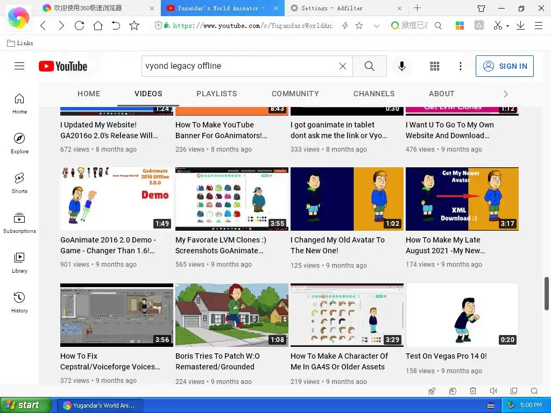Open the YouTube hamburger guide menu
This screenshot has height=413, width=551.
tap(19, 66)
